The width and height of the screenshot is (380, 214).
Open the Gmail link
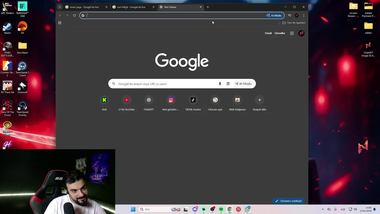click(268, 33)
